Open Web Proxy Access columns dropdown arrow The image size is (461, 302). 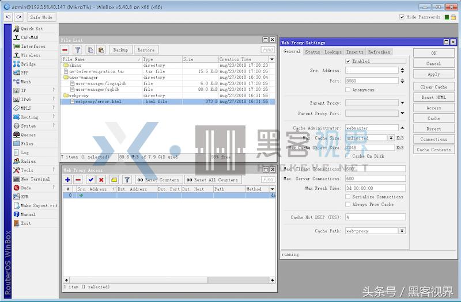coord(273,189)
